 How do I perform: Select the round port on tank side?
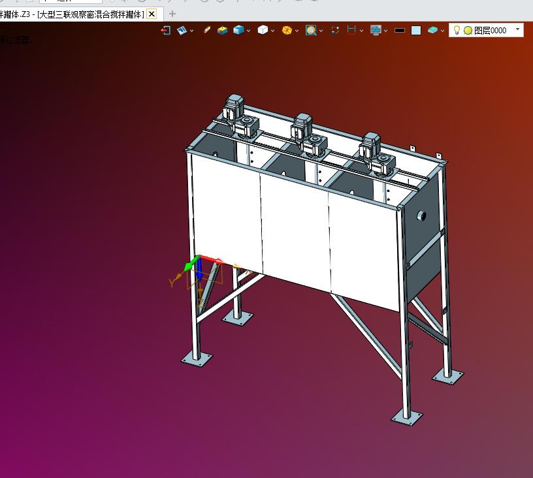421,215
